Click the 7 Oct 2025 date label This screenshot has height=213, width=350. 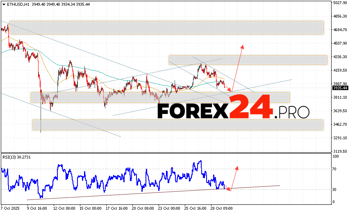click(11, 208)
